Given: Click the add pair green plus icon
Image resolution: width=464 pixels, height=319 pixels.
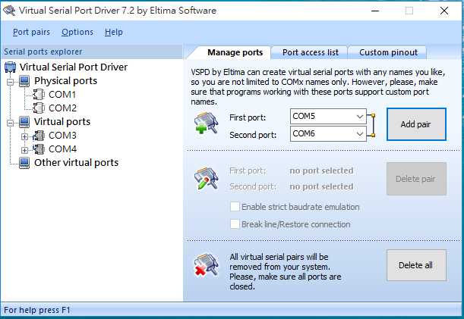Looking at the screenshot, I should pyautogui.click(x=207, y=123).
